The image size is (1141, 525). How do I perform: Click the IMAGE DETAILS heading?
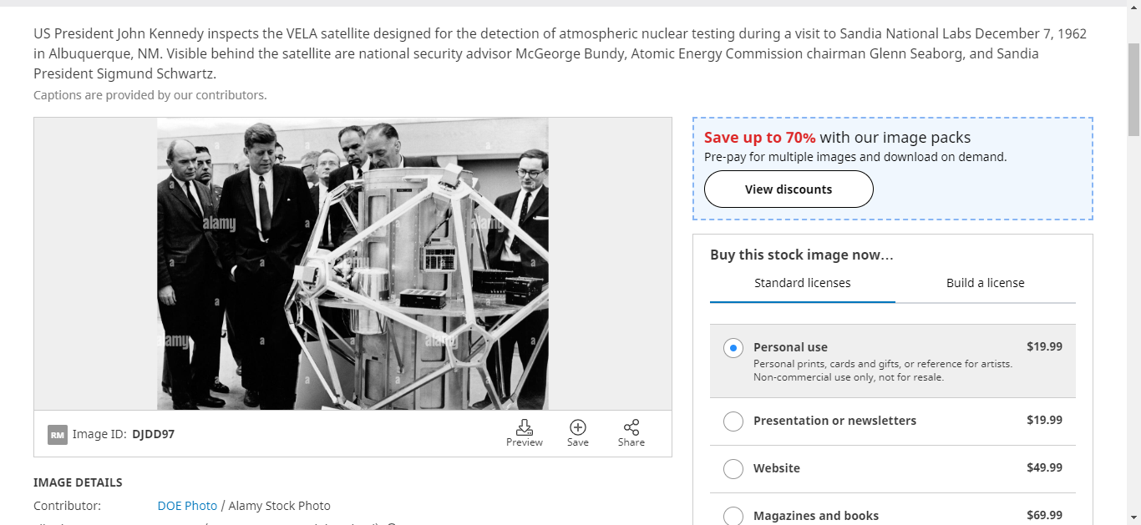pyautogui.click(x=78, y=482)
